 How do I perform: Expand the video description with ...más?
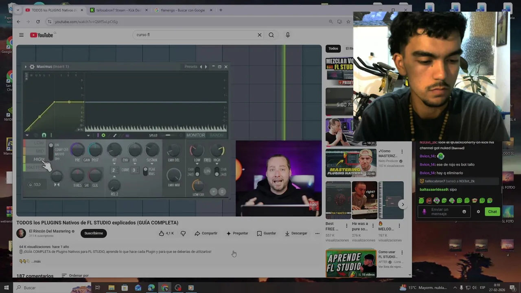[36, 261]
